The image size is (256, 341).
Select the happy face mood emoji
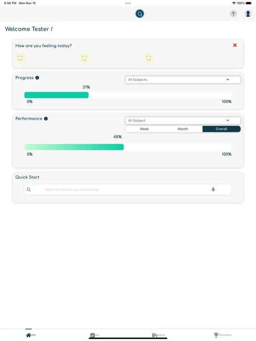coord(148,58)
